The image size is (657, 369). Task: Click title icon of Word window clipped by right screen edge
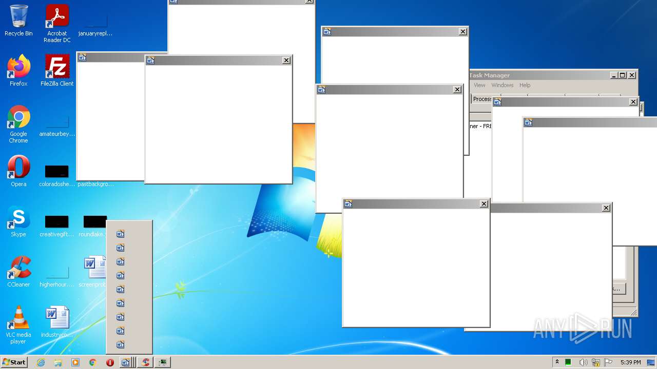pyautogui.click(x=528, y=122)
